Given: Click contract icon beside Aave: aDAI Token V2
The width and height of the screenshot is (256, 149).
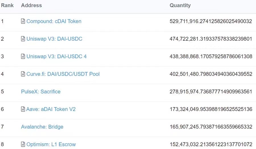Looking at the screenshot, I should click(x=23, y=109).
